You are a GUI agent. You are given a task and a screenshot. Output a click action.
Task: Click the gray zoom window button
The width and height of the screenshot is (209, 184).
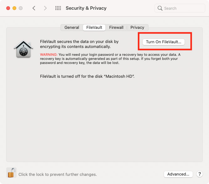coord(21,8)
